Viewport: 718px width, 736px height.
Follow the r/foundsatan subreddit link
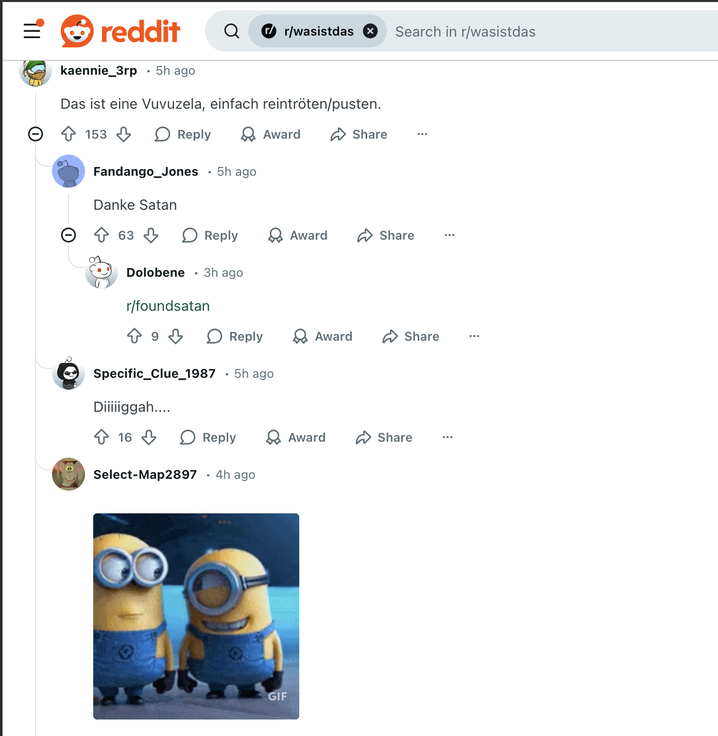[168, 306]
